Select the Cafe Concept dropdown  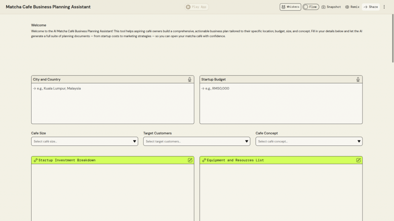click(309, 141)
